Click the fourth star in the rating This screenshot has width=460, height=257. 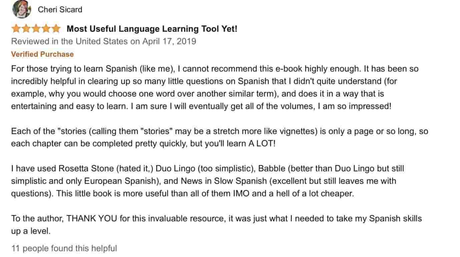click(45, 29)
